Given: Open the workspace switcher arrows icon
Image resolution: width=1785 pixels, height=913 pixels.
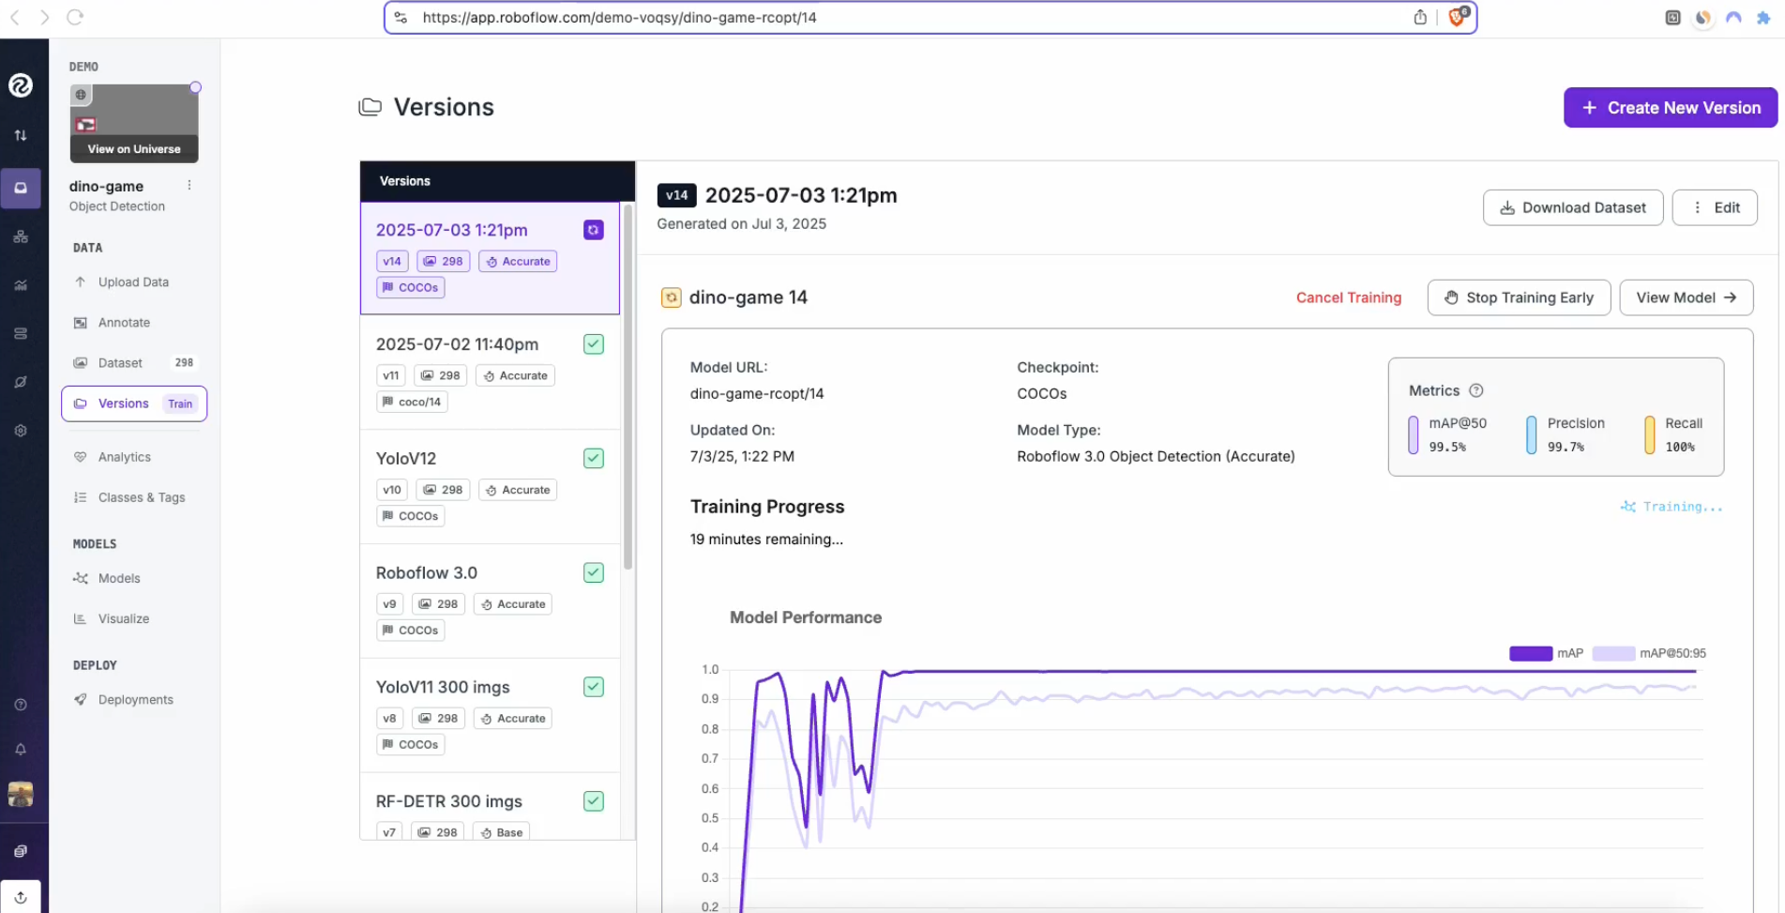Looking at the screenshot, I should pos(21,135).
